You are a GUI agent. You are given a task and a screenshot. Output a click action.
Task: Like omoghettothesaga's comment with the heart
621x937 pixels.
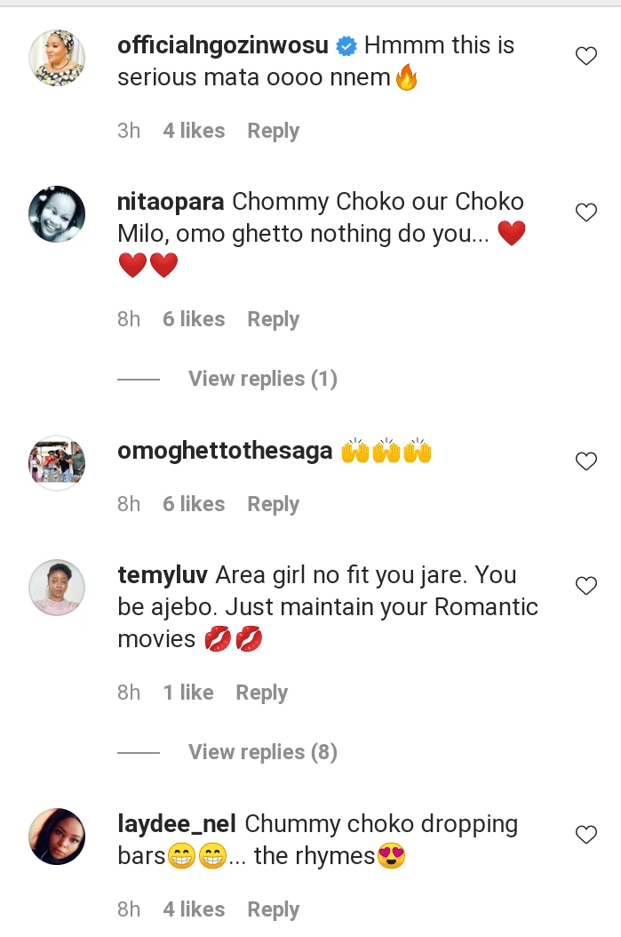pyautogui.click(x=586, y=461)
